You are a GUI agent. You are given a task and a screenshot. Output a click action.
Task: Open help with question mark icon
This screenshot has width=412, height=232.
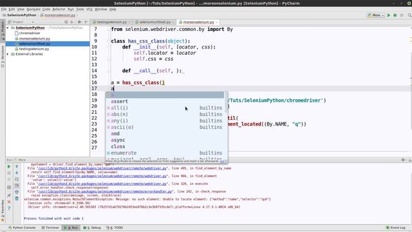click(8, 208)
